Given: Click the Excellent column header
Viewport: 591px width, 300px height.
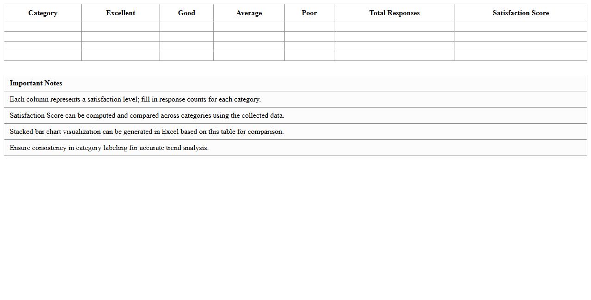Looking at the screenshot, I should [121, 13].
